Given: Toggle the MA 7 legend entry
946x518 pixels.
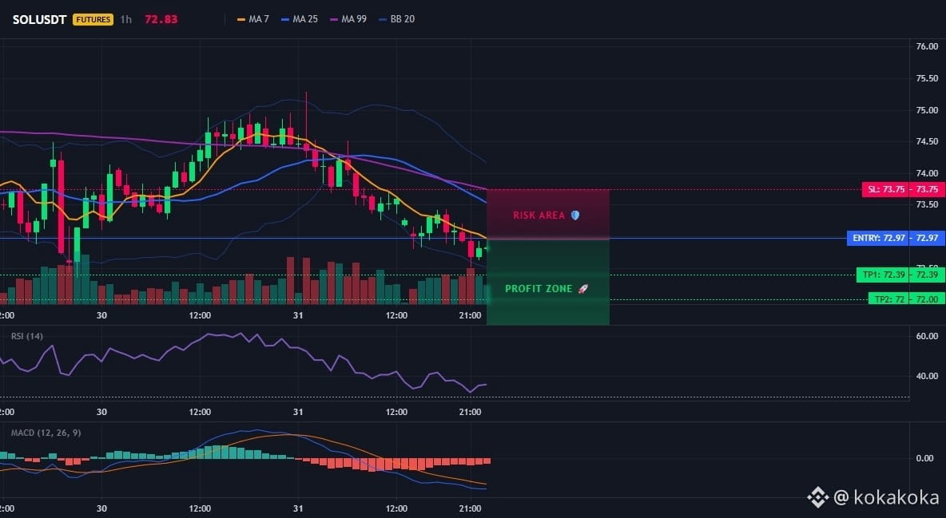Looking at the screenshot, I should pyautogui.click(x=253, y=19).
